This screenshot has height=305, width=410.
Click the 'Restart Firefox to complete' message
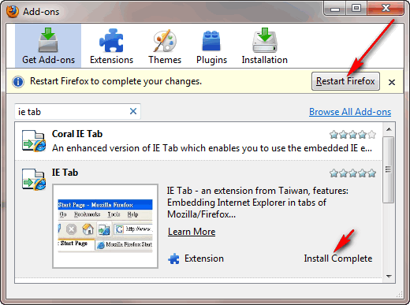click(116, 81)
